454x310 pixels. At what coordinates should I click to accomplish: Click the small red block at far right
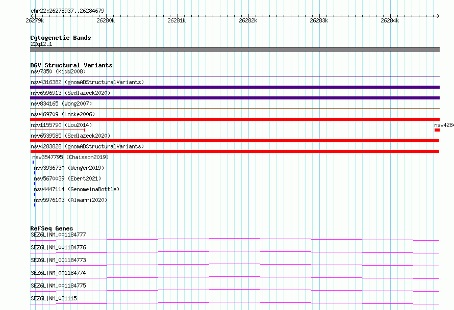[x=437, y=130]
